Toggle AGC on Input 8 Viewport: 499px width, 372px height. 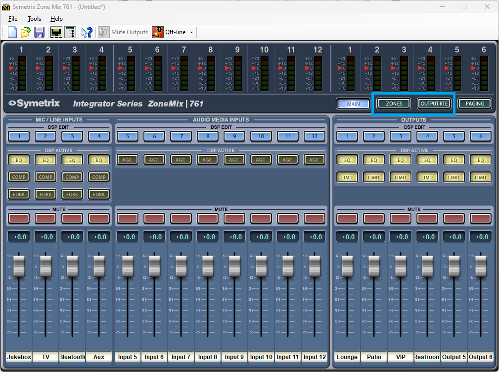207,160
